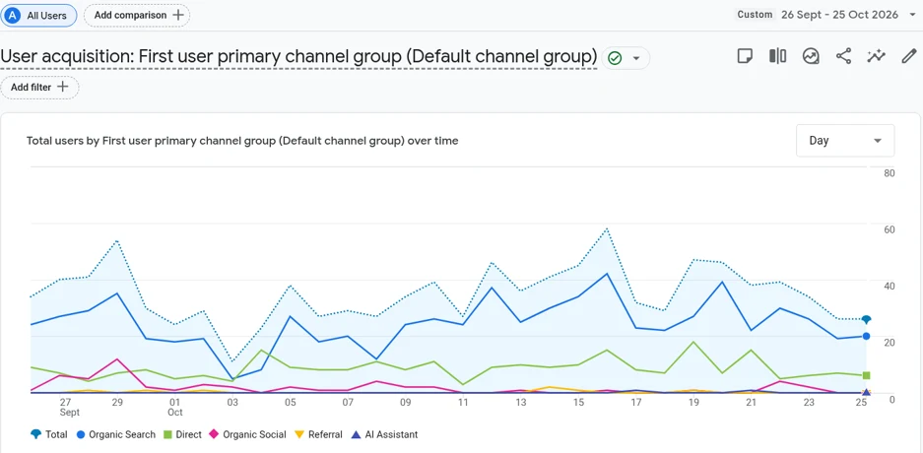Viewport: 923px width, 453px height.
Task: Click the 40 y-axis value
Action: [890, 286]
